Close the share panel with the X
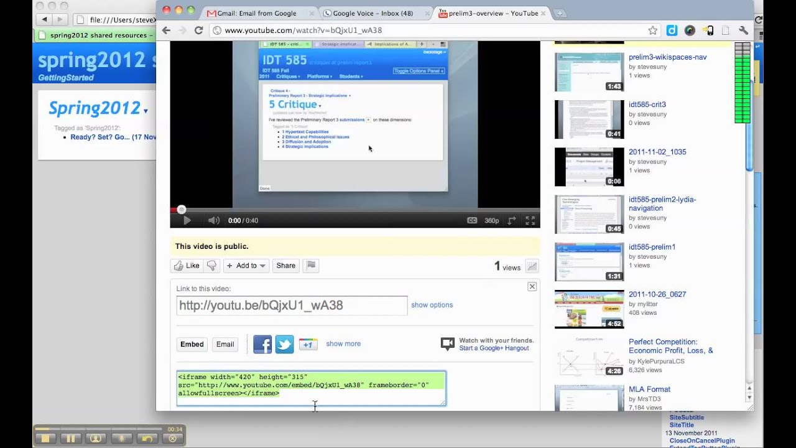Image resolution: width=796 pixels, height=448 pixels. [x=532, y=287]
